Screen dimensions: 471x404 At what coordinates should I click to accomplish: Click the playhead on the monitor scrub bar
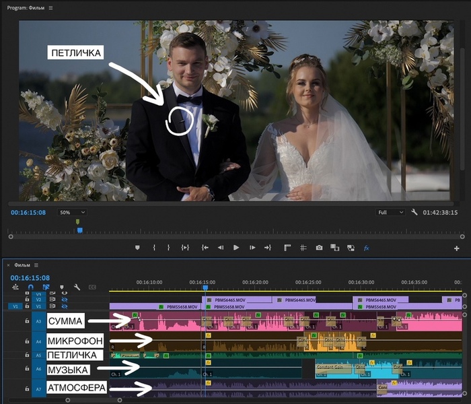point(79,230)
